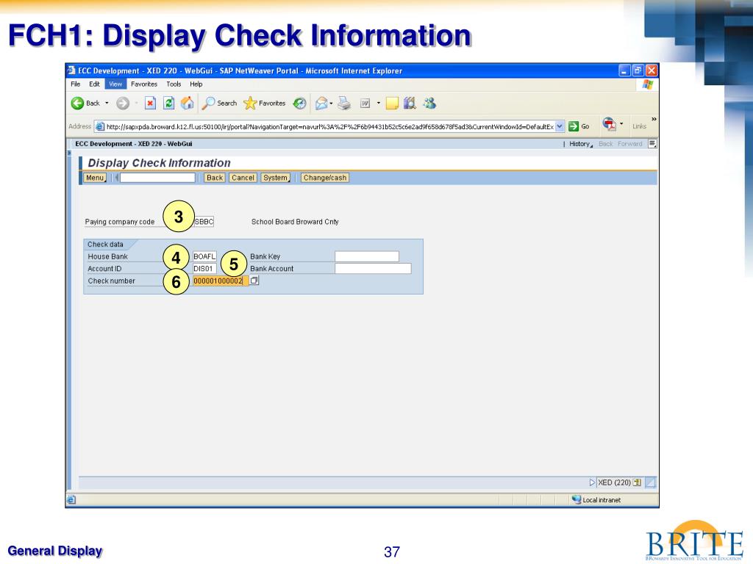
Task: Open the Back button history dropdown arrow
Action: [107, 103]
